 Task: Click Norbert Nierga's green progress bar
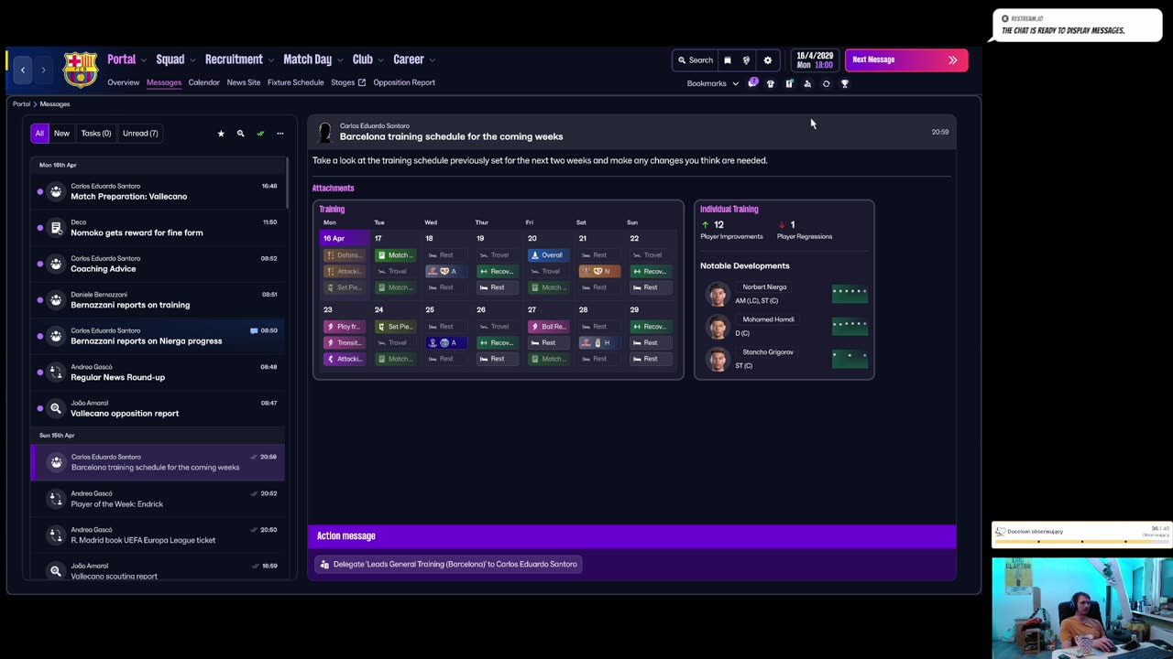pos(850,294)
